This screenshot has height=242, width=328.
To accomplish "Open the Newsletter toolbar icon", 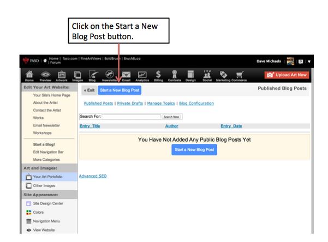I will click(x=109, y=76).
